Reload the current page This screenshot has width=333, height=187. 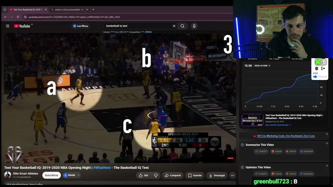[18, 17]
